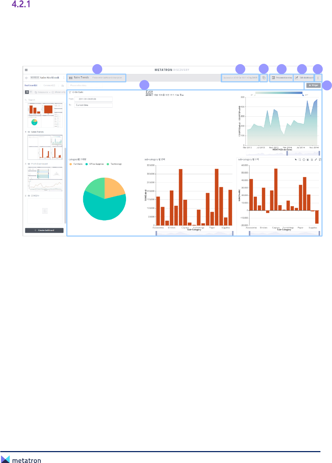Open the hamburger menu icon

pos(26,70)
